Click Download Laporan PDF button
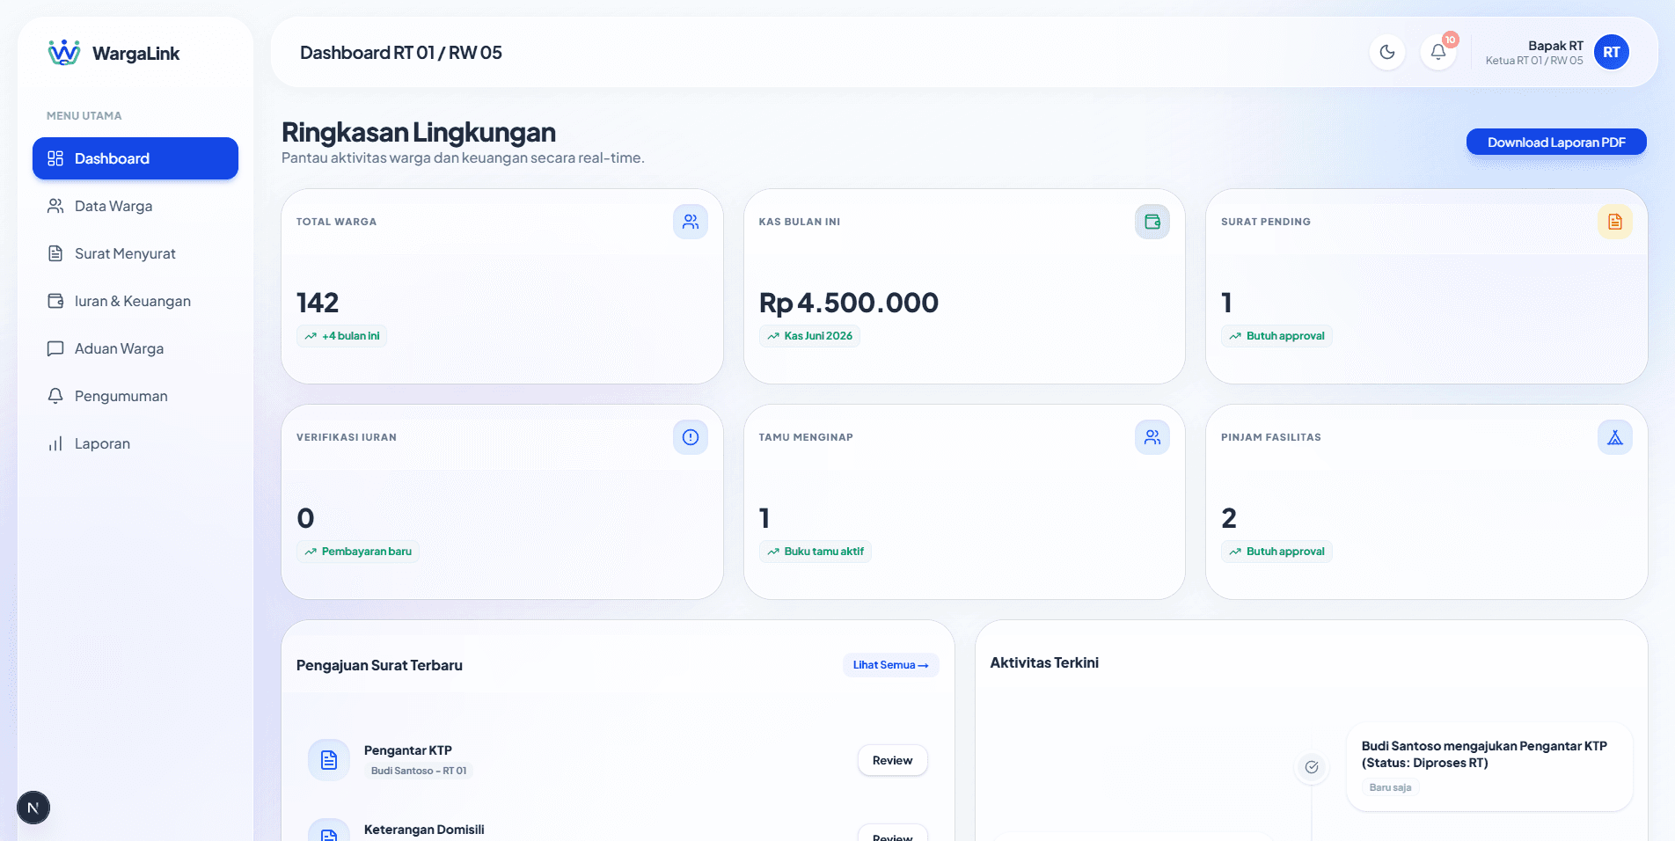This screenshot has height=841, width=1675. pyautogui.click(x=1556, y=143)
